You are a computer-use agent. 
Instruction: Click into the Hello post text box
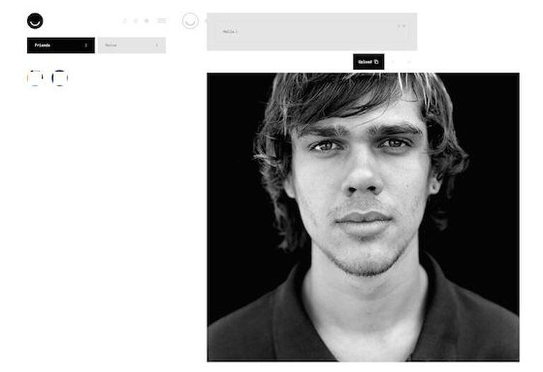point(312,32)
